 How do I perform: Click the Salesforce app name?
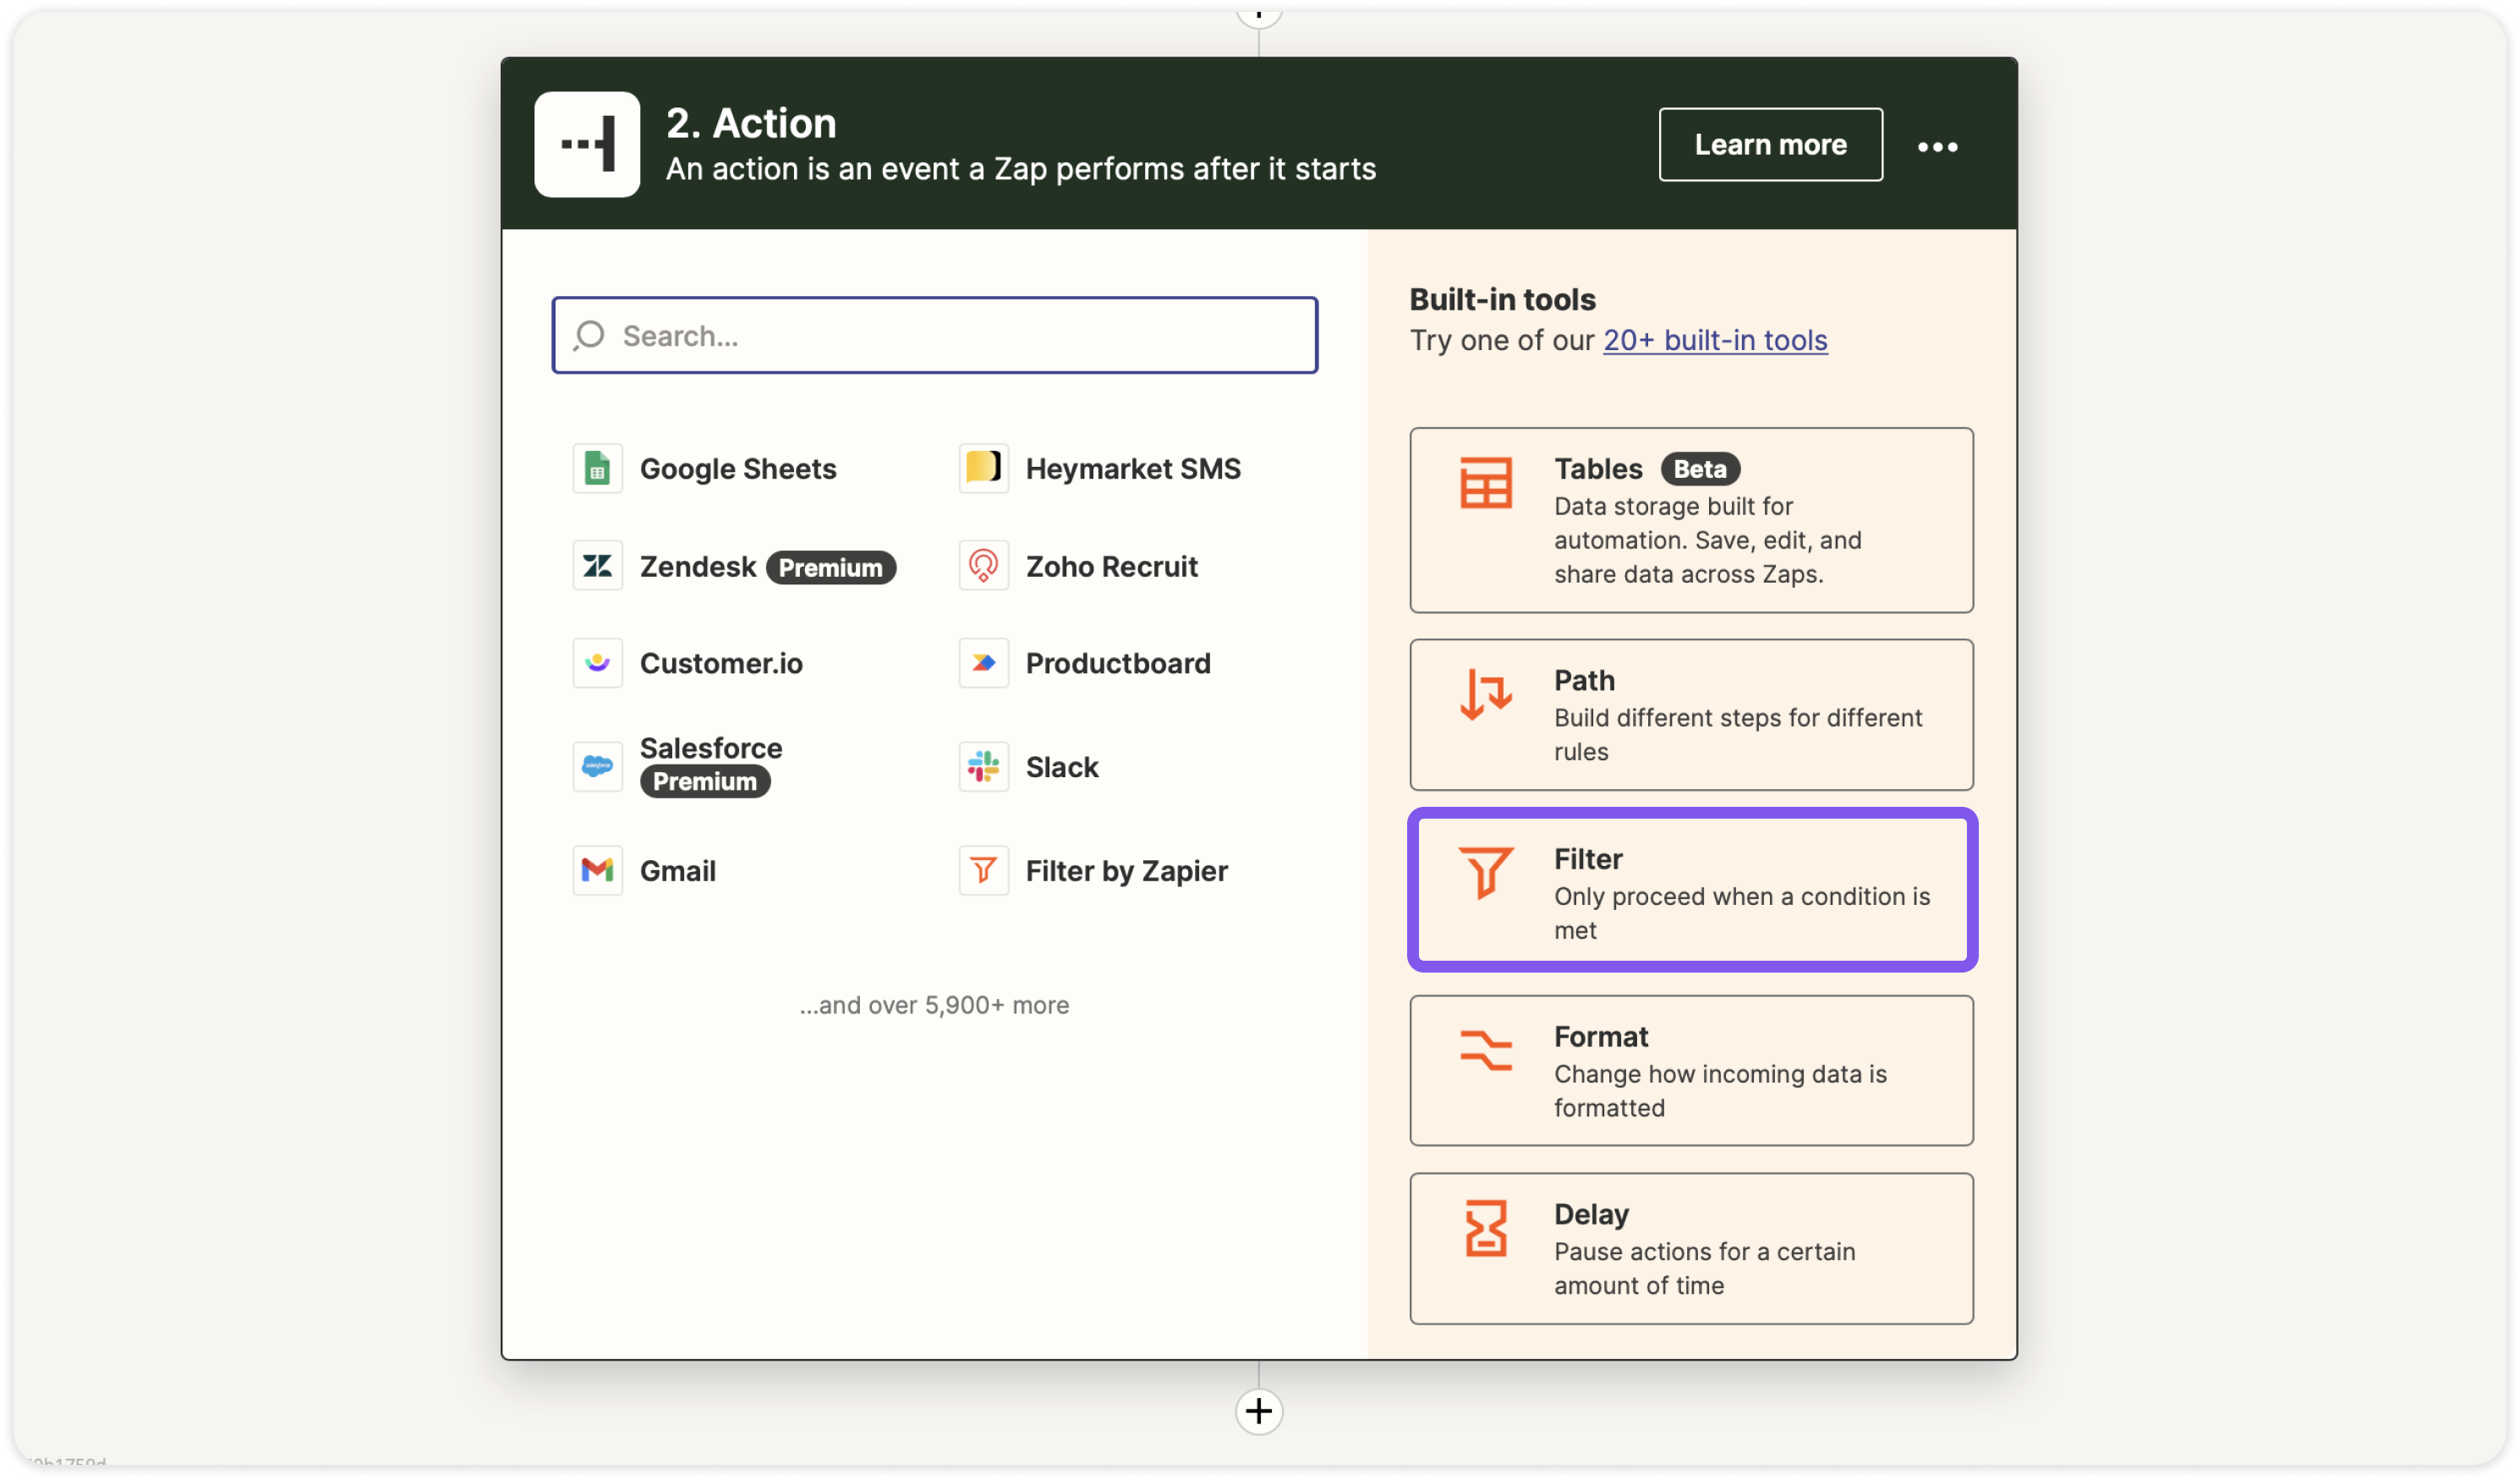[711, 748]
